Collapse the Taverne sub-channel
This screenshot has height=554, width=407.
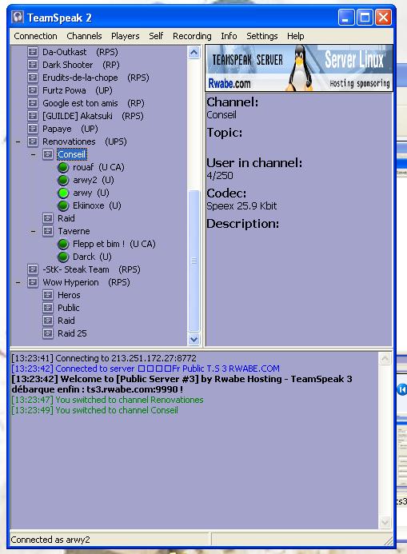[x=34, y=231]
